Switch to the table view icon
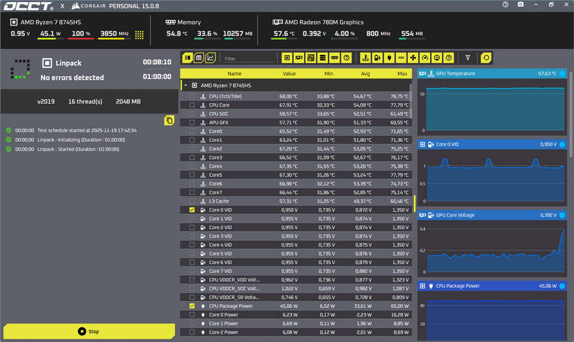The image size is (574, 342). (x=199, y=58)
